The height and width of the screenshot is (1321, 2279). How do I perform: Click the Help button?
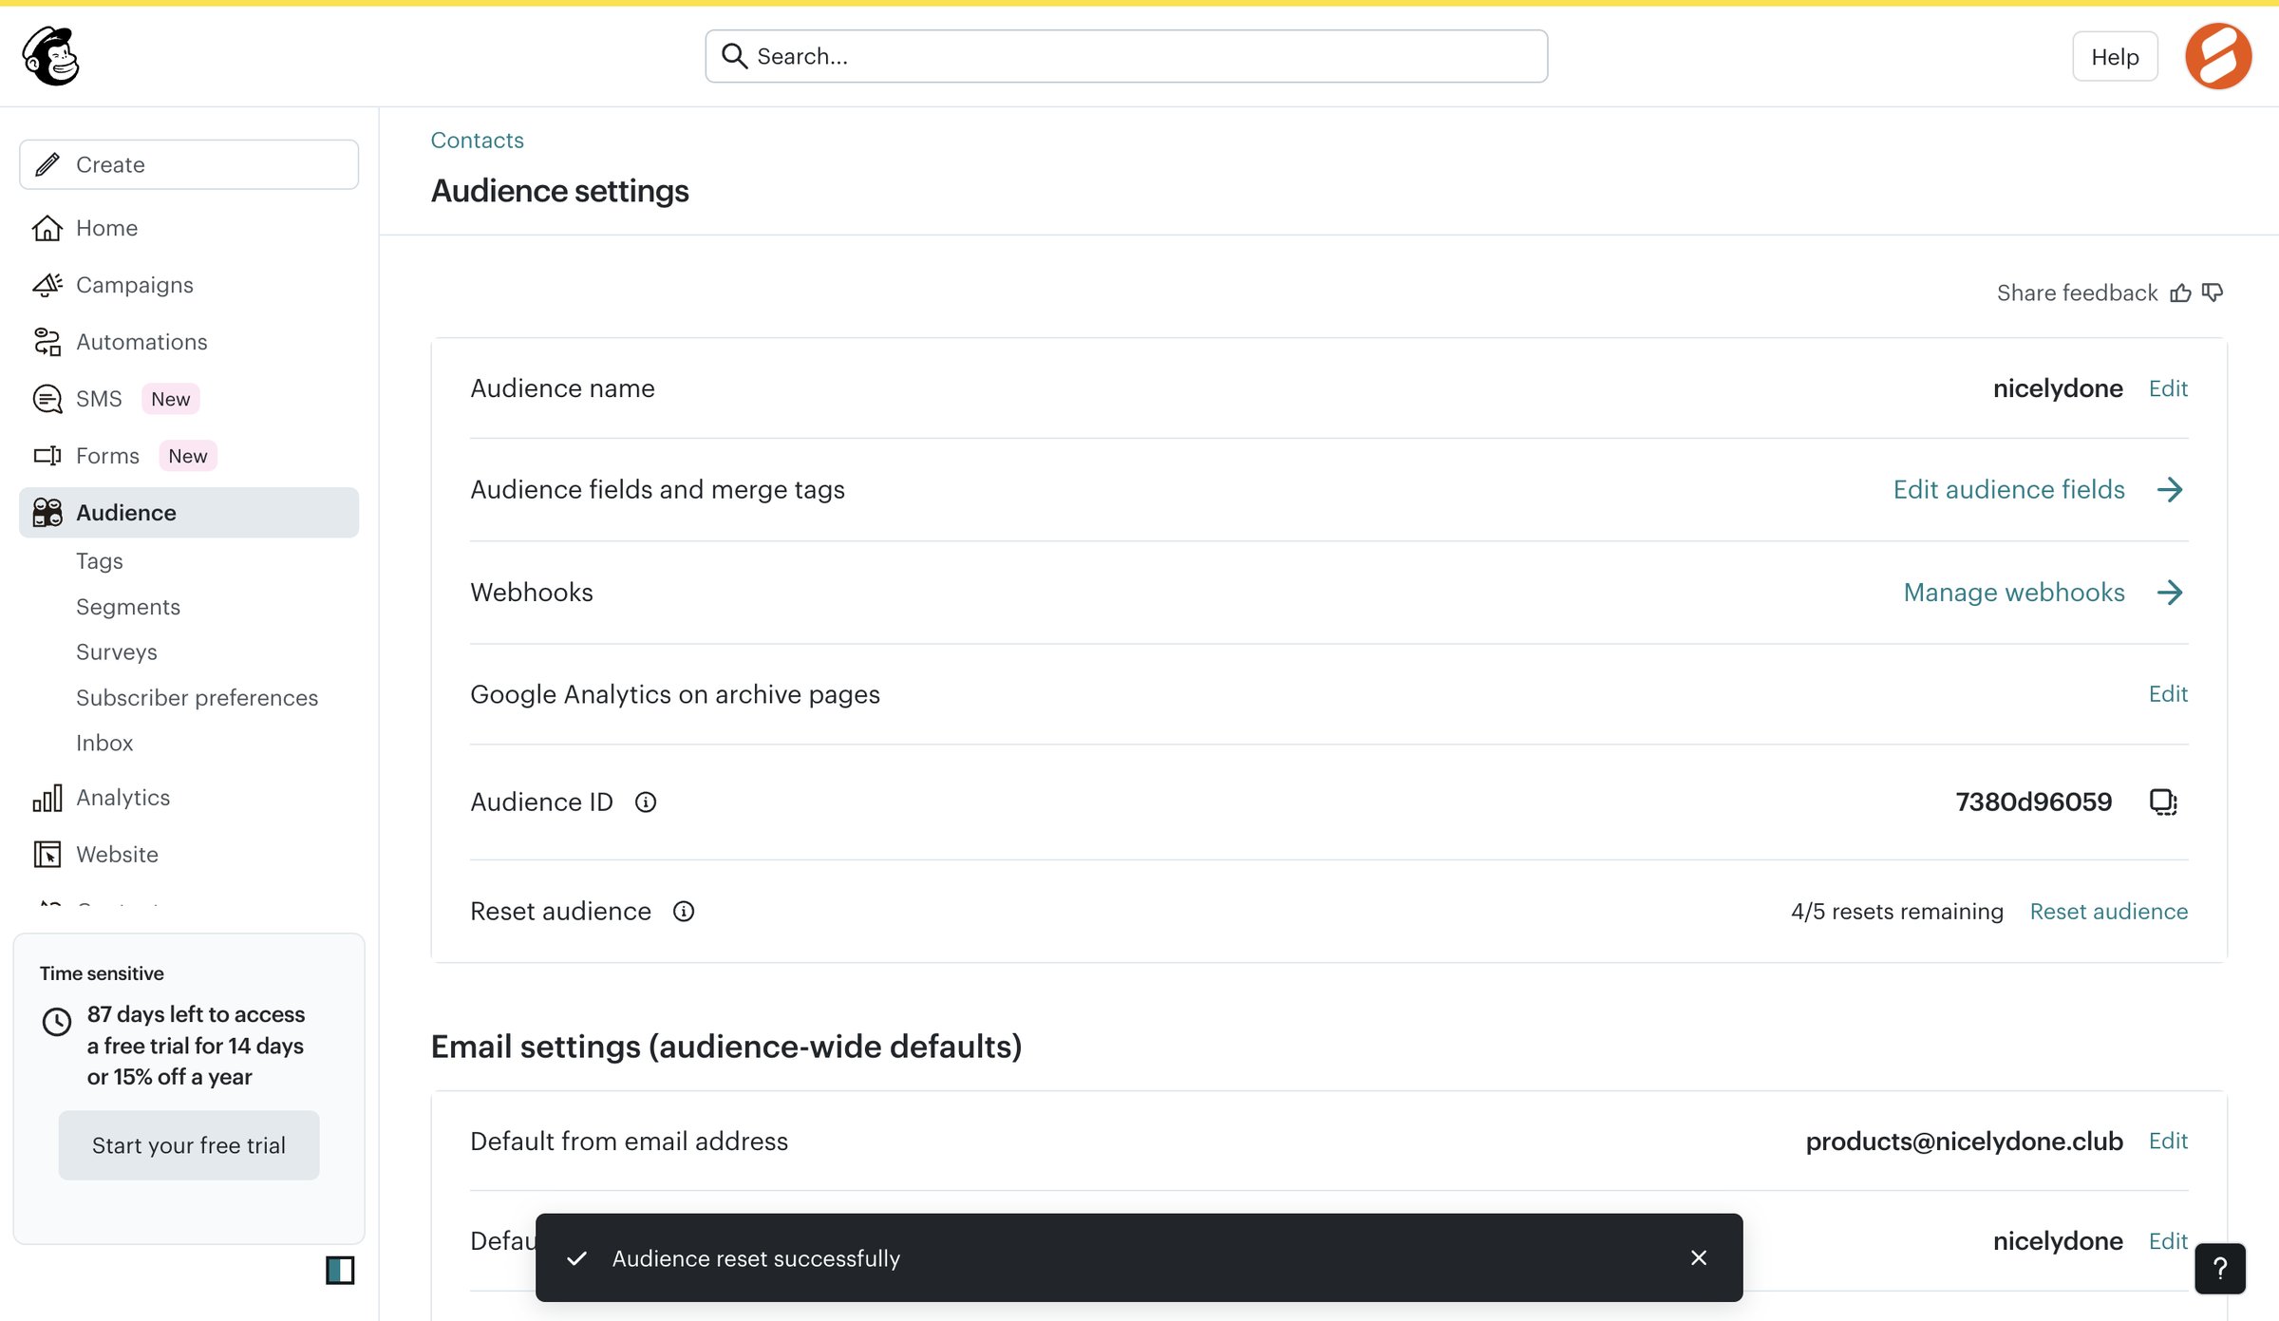coord(2115,57)
